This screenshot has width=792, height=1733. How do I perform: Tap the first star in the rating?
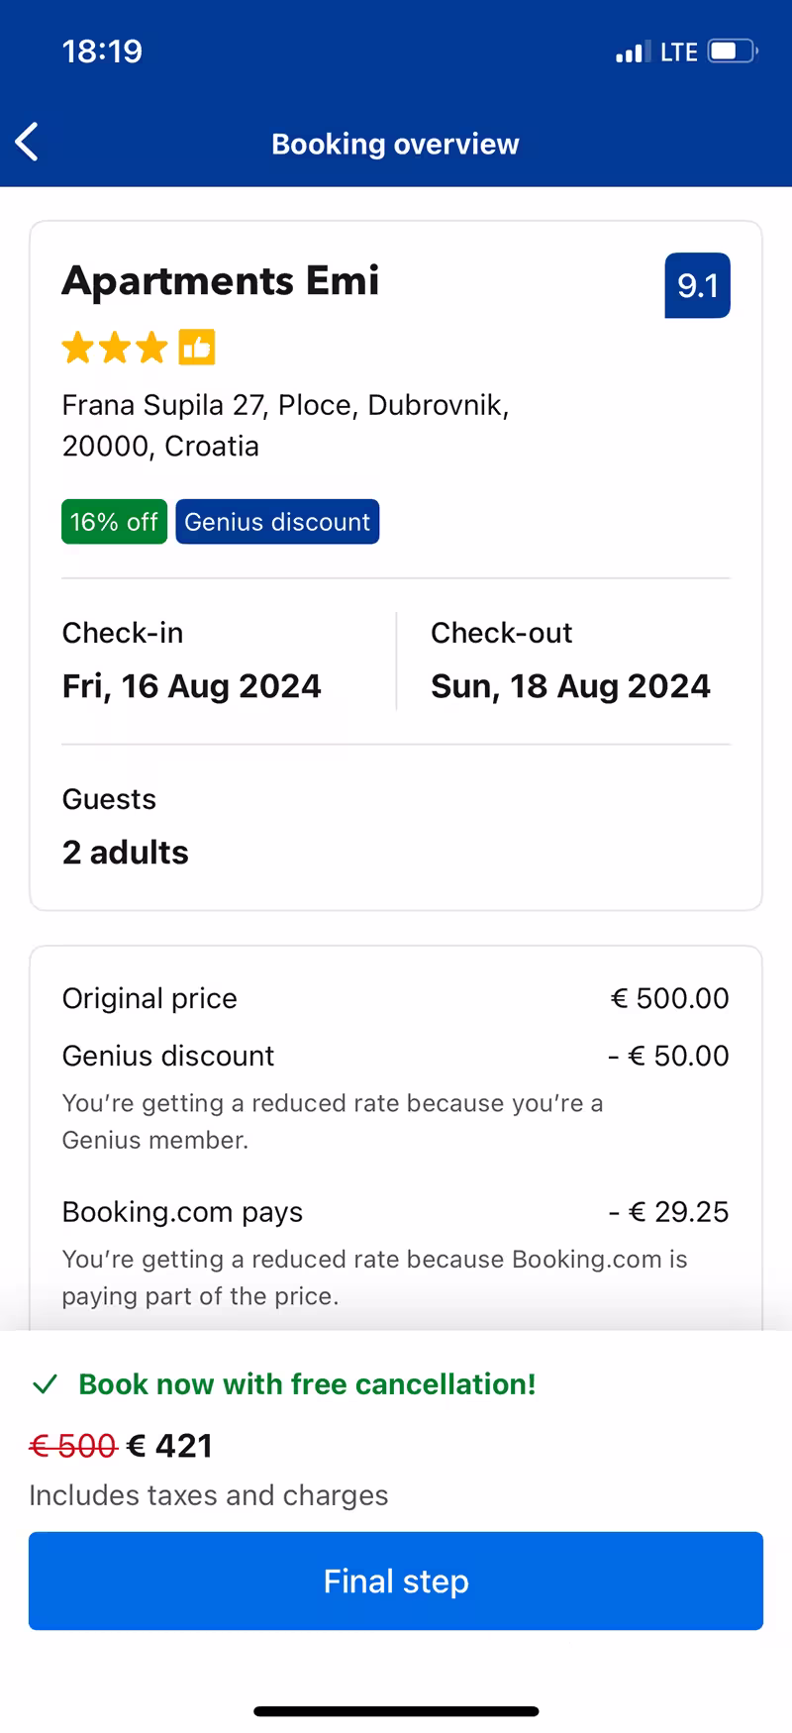pyautogui.click(x=77, y=347)
